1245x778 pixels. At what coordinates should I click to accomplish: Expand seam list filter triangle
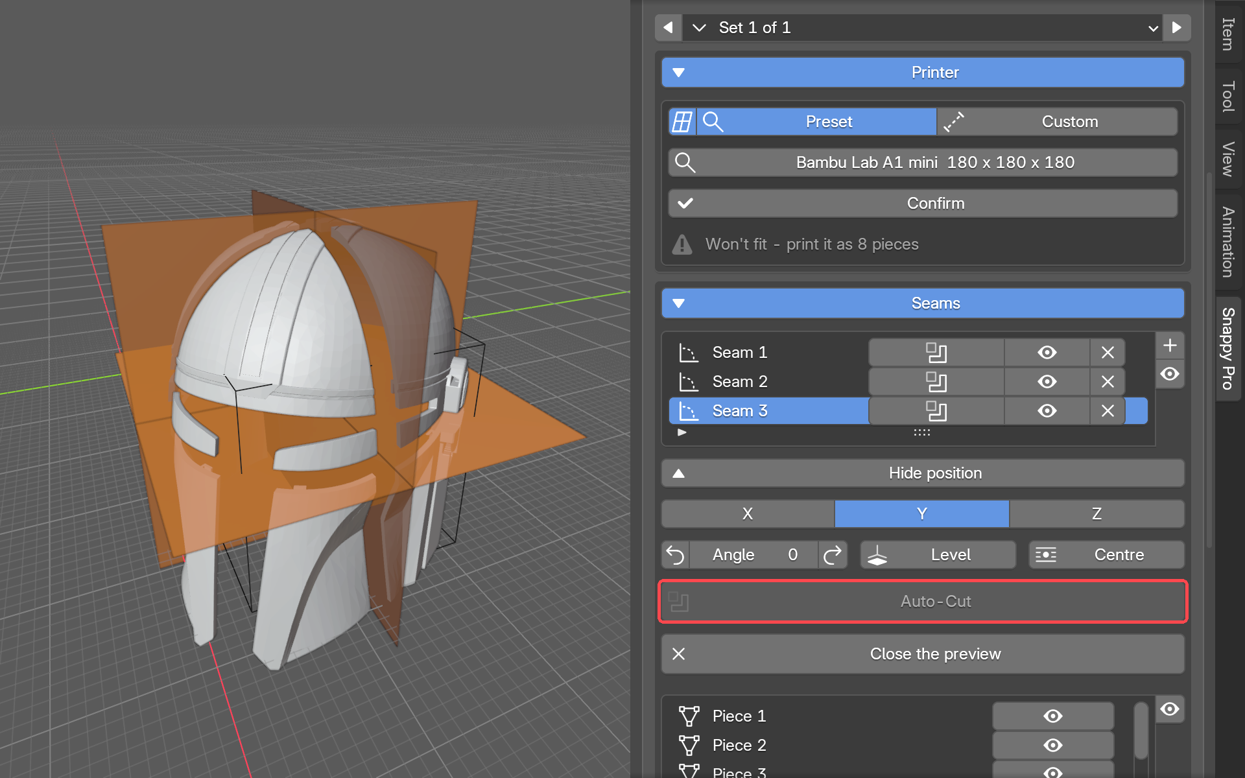(682, 432)
